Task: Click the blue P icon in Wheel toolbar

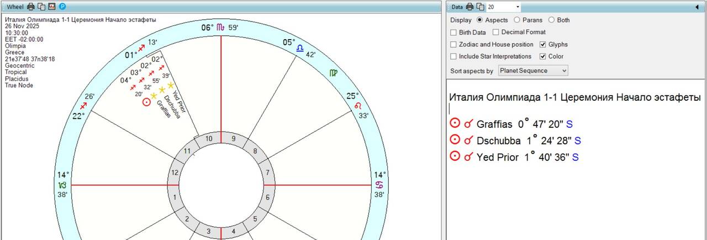Action: click(62, 7)
